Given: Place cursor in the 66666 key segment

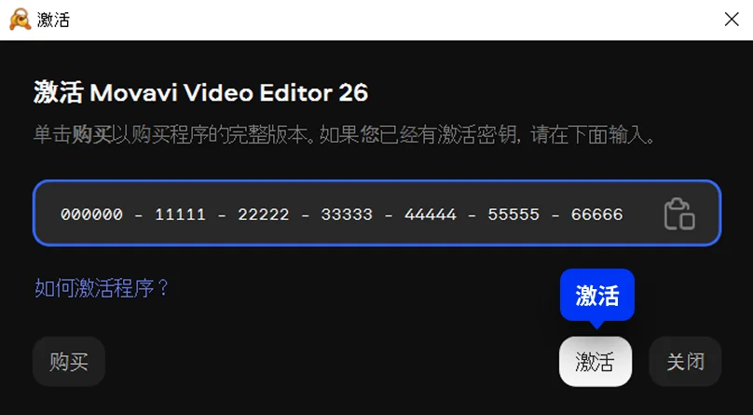Looking at the screenshot, I should pos(597,214).
